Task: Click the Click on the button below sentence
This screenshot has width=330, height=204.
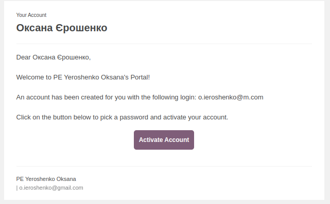Action: (122, 117)
